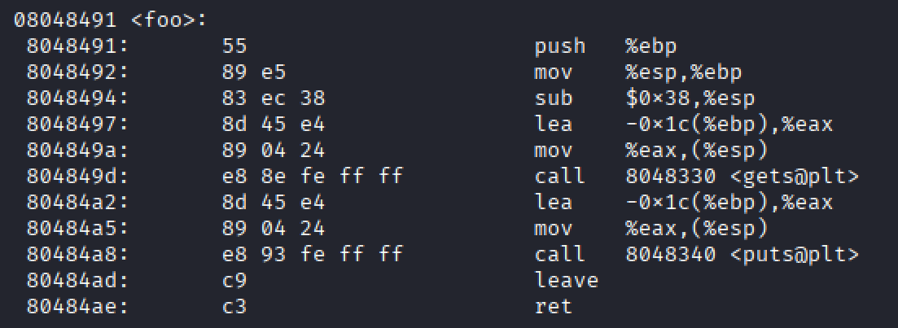898x328 pixels.
Task: Click the mov %esp,%ebp operands
Action: [x=683, y=72]
